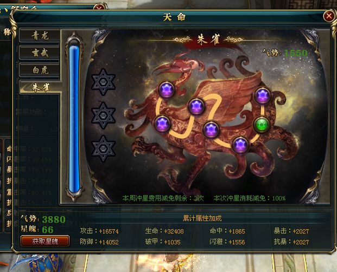The height and width of the screenshot is (272, 337).
Task: Select the purple orb at the belly
Action: (211, 129)
